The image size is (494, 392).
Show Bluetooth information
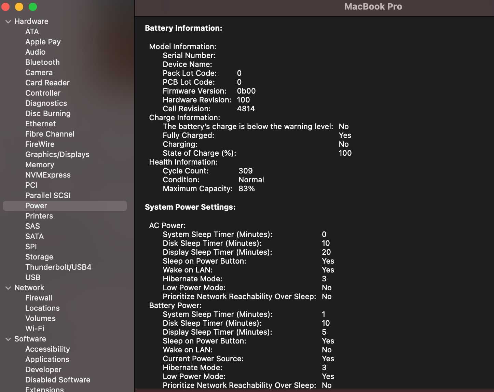42,62
